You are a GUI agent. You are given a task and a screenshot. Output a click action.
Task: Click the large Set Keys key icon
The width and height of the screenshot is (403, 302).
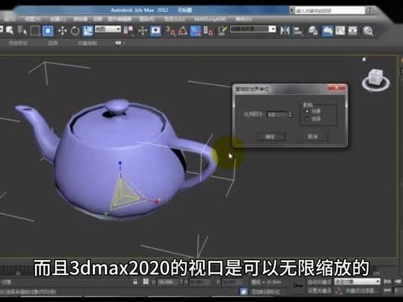coord(298,285)
